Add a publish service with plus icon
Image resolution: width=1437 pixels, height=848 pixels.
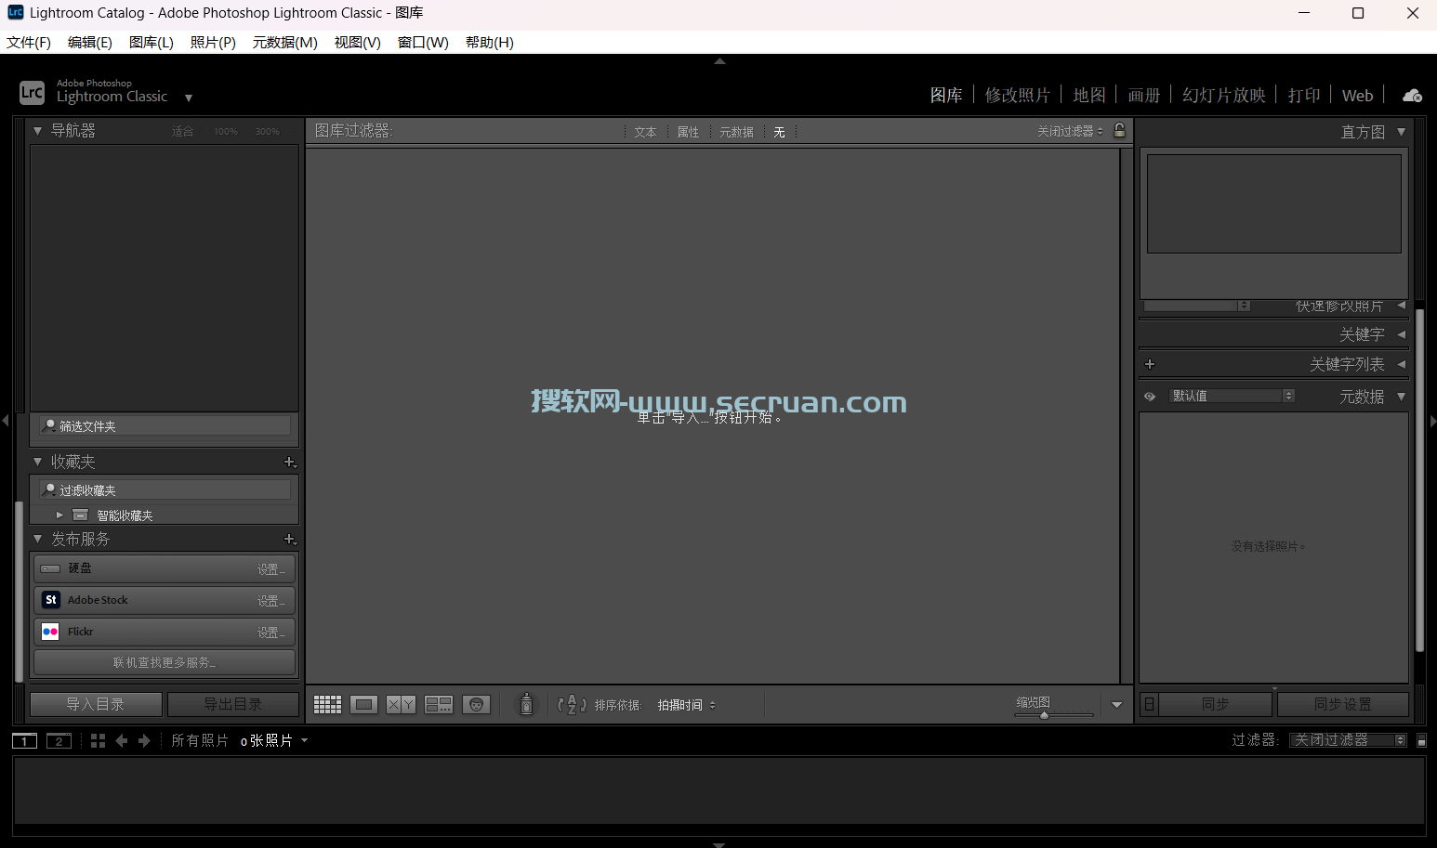[290, 539]
